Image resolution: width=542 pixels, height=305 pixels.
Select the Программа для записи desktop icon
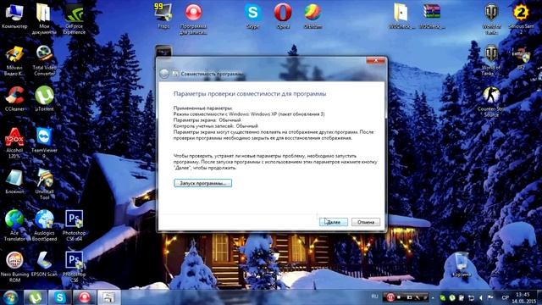[x=193, y=19]
